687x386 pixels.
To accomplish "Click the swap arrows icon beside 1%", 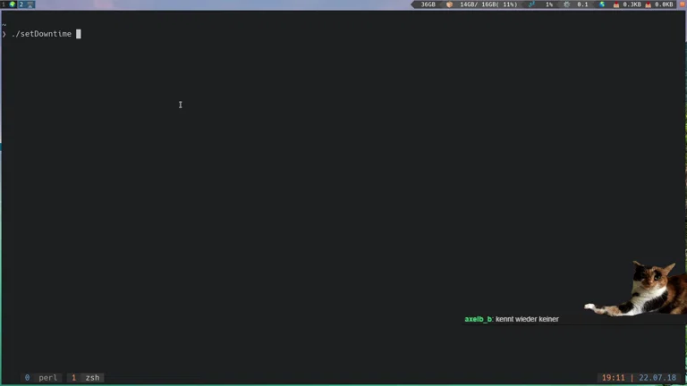I will (x=531, y=4).
